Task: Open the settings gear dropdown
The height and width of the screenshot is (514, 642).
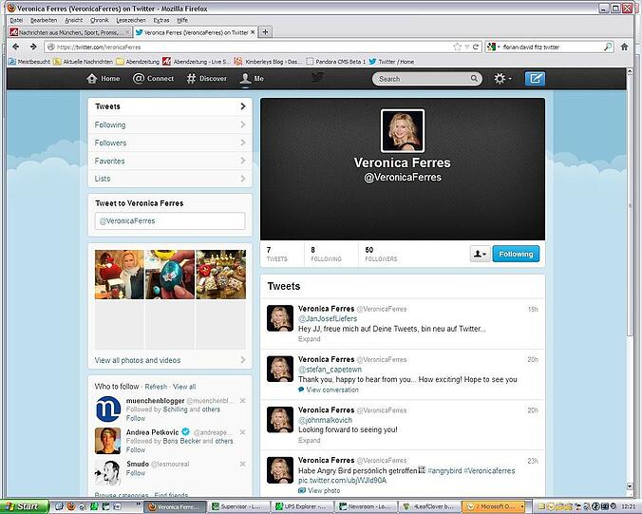Action: 502,79
